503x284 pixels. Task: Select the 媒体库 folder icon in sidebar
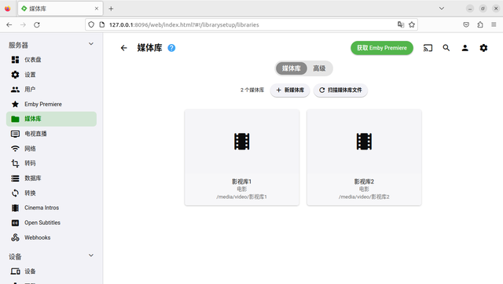(15, 119)
